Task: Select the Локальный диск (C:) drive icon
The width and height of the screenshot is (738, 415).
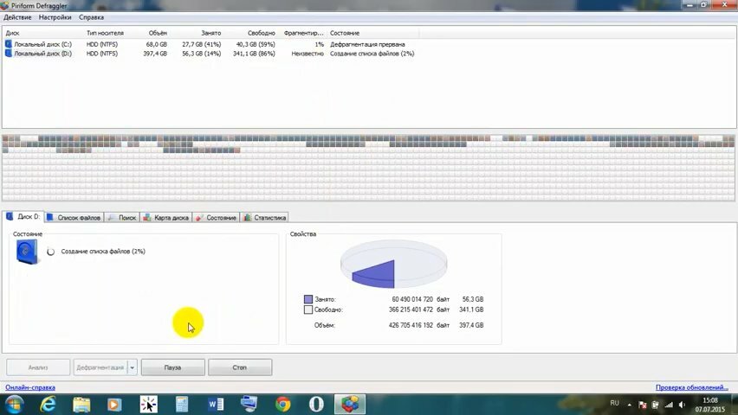Action: point(8,44)
